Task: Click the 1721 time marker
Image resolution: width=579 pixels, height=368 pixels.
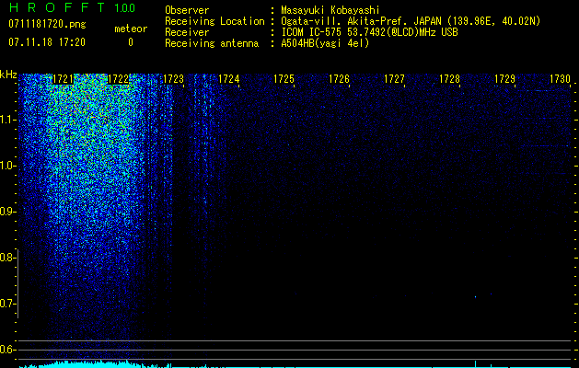Action: pos(64,79)
